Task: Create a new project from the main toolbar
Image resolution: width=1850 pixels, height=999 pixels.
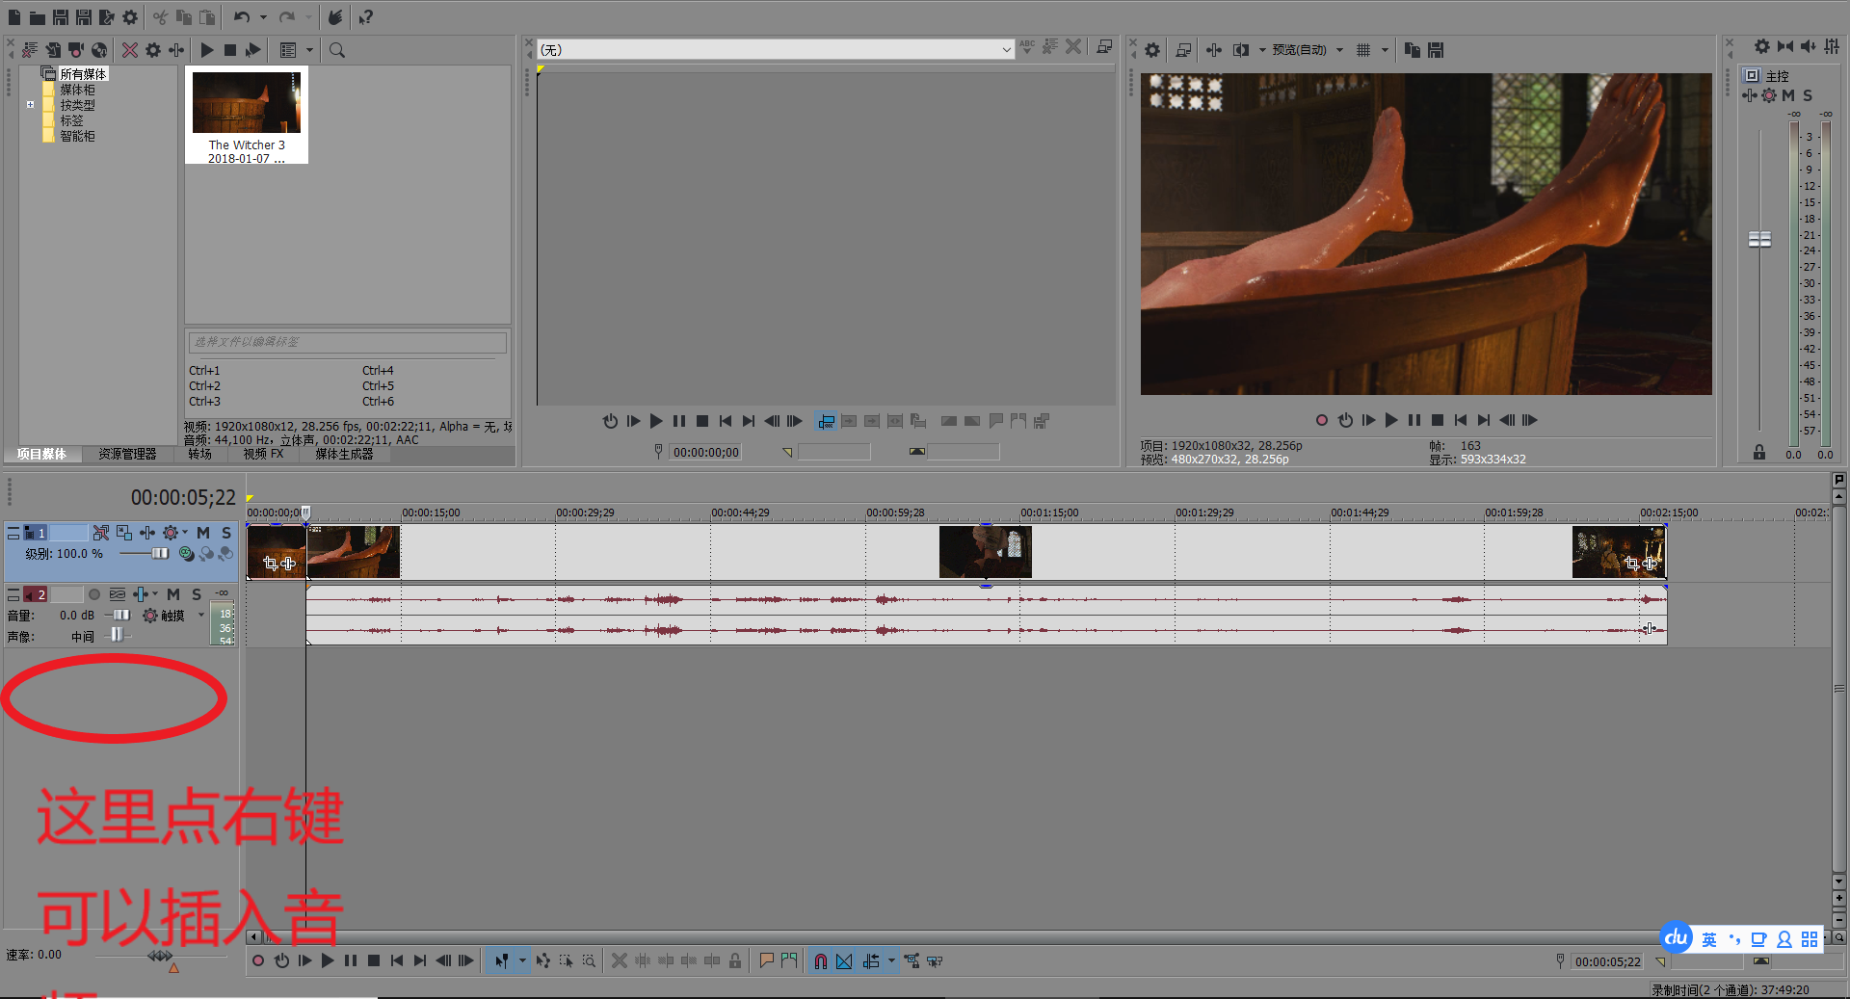Action: [x=14, y=17]
